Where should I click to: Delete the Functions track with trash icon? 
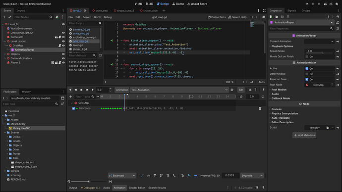pyautogui.click(x=260, y=108)
